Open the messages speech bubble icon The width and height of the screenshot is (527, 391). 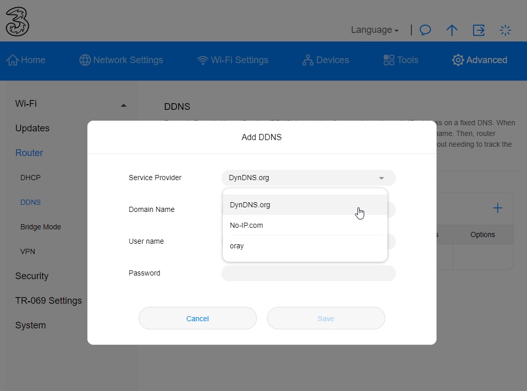pos(425,30)
